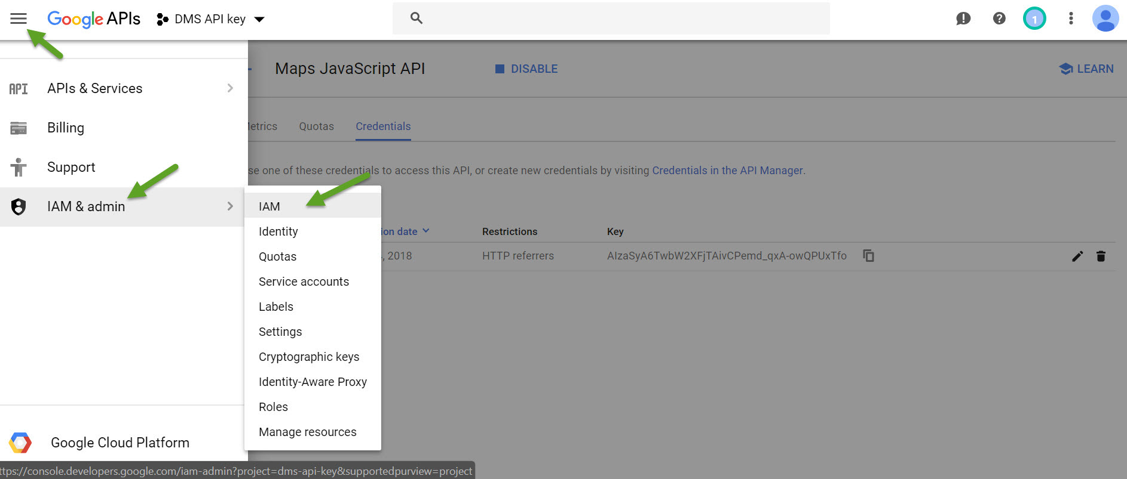This screenshot has height=479, width=1127.
Task: Delete the API key with the trash icon
Action: coord(1101,257)
